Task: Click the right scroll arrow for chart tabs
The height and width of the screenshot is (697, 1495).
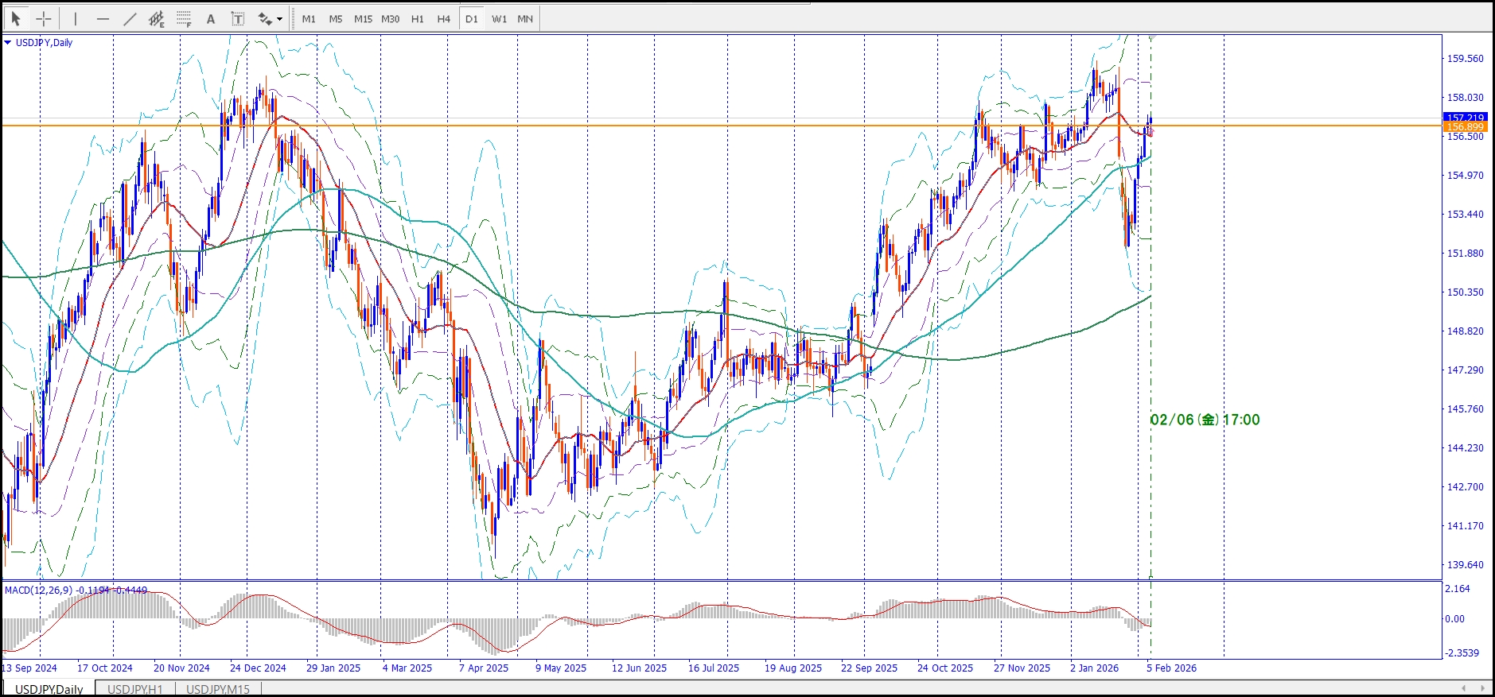Action: 1482,688
